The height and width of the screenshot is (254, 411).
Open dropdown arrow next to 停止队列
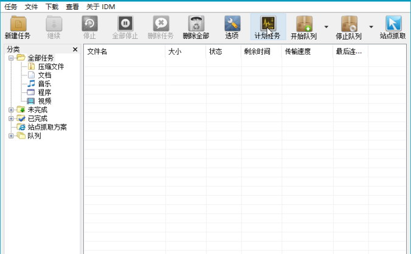click(x=371, y=27)
